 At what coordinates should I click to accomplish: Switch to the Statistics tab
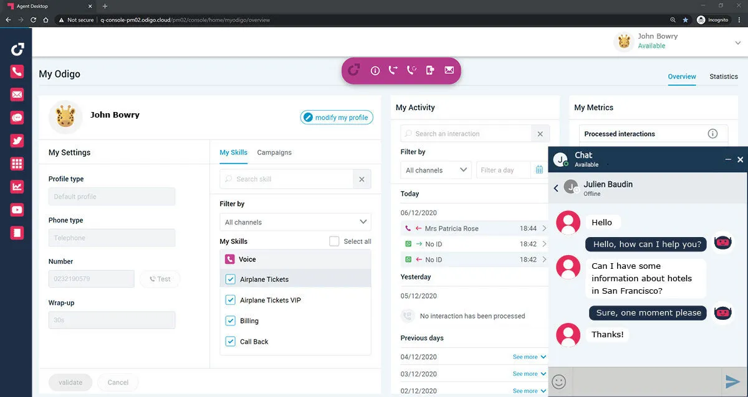723,77
